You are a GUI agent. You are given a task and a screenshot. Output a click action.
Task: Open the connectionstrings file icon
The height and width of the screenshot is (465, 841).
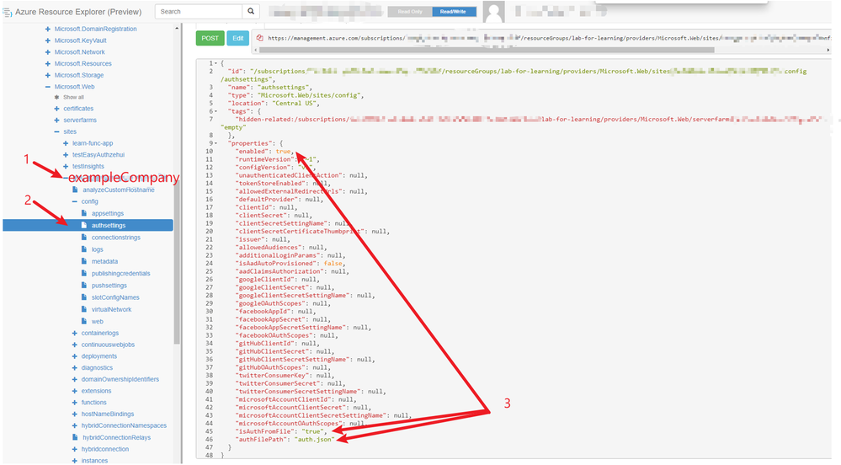click(x=84, y=238)
